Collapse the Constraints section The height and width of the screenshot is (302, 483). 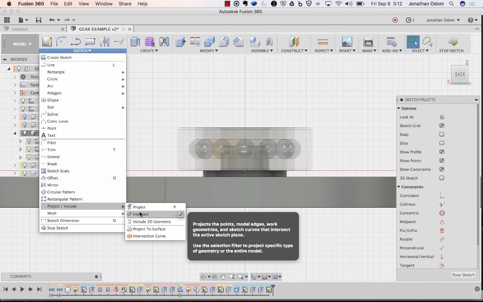(x=399, y=187)
